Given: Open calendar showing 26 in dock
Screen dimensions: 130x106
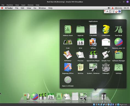Looking at the screenshot, I should pos(51,96).
